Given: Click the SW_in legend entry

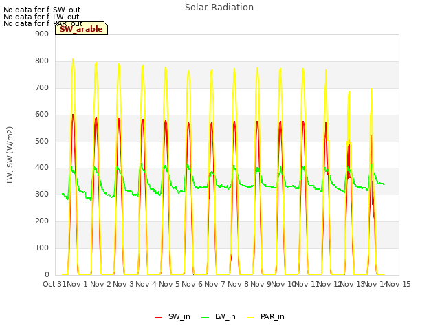Looking at the screenshot, I should [x=173, y=317].
